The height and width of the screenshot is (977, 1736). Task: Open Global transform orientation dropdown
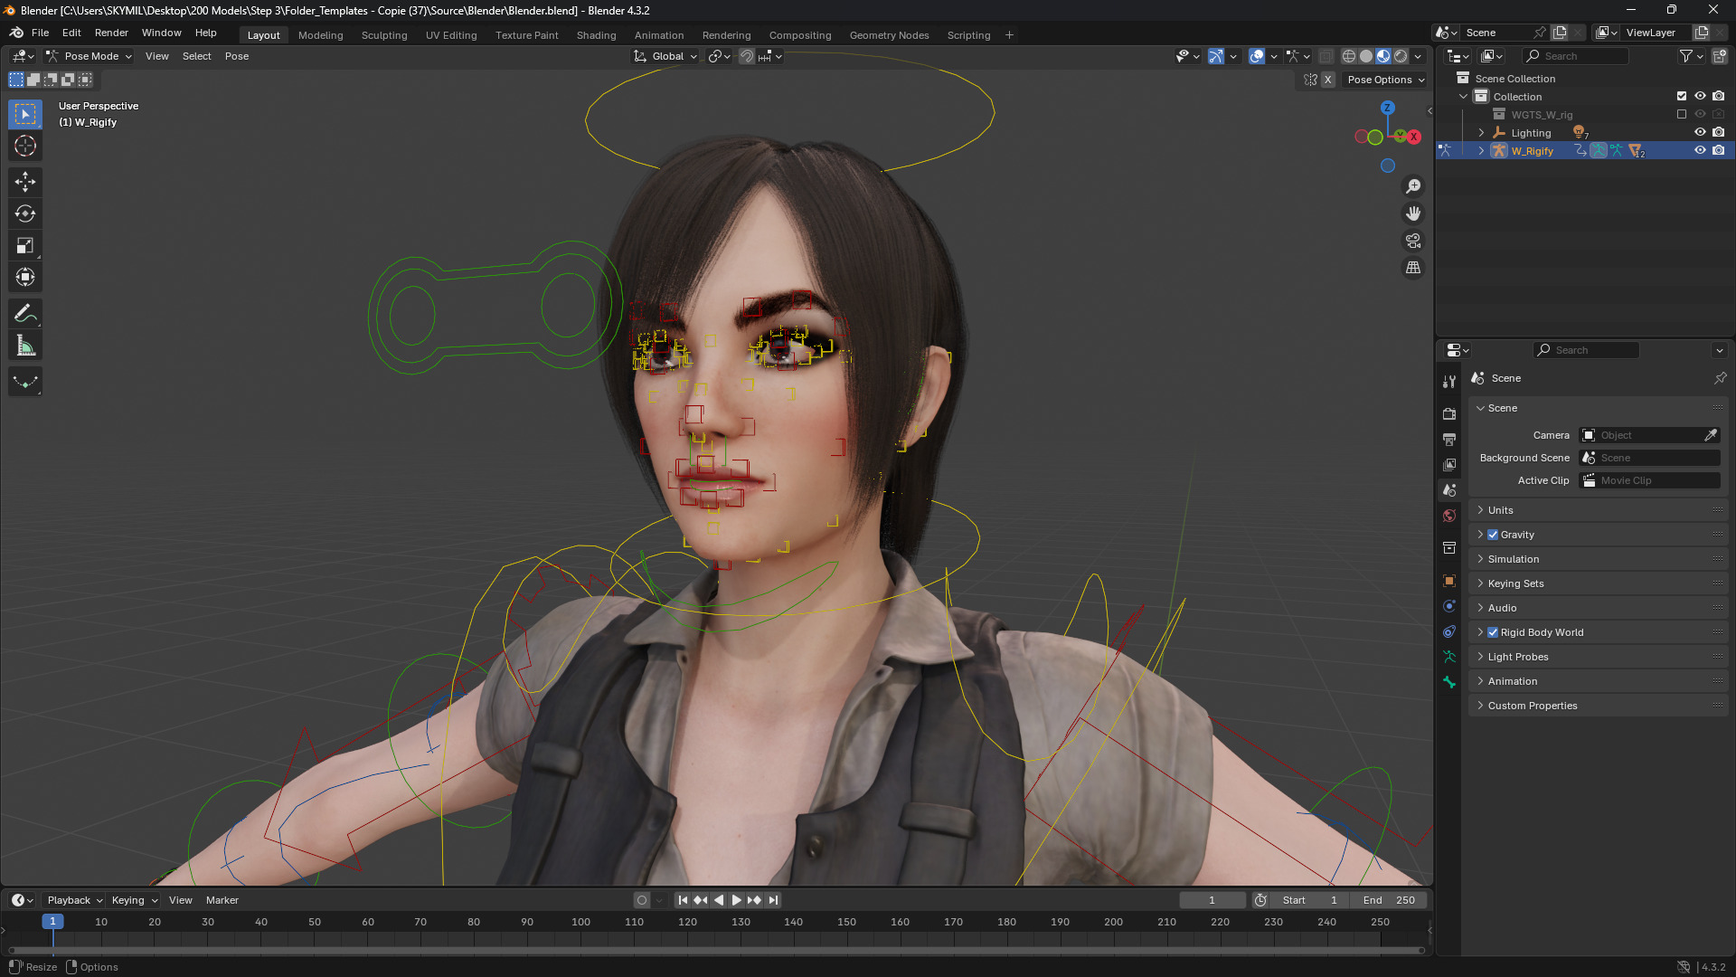point(666,56)
